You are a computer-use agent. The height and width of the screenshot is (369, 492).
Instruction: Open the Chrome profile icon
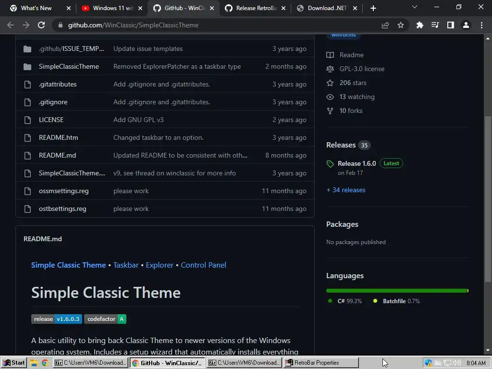tap(466, 25)
